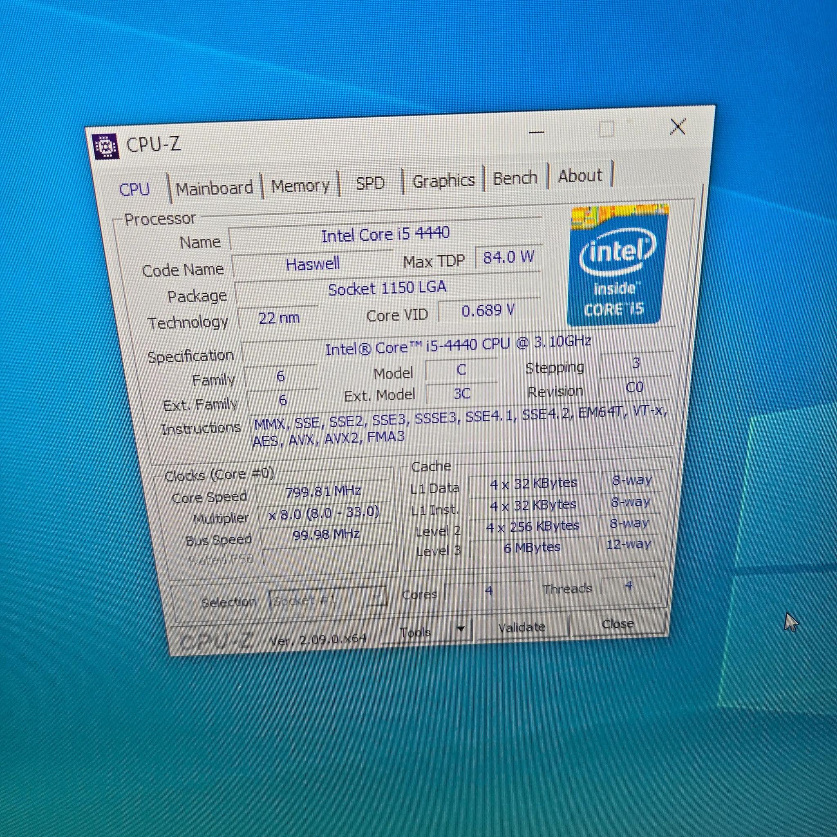Click the Model value C
Screen dimensions: 837x837
[461, 369]
